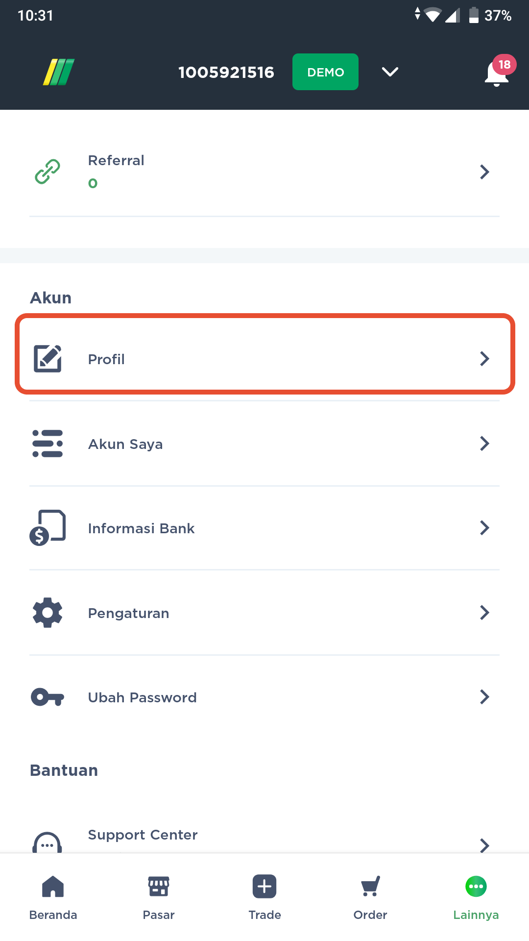
Task: Tap the Ubah Password key icon
Action: tap(48, 697)
